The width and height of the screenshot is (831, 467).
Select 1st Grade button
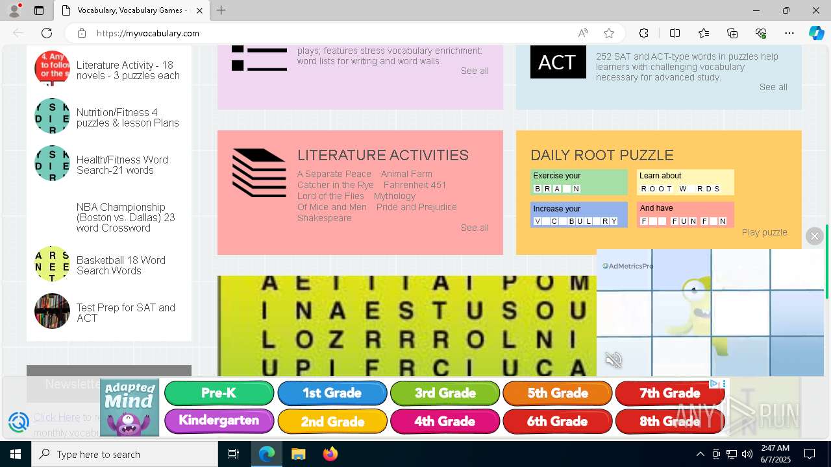(332, 393)
